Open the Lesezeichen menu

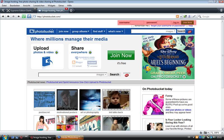coord(39,6)
